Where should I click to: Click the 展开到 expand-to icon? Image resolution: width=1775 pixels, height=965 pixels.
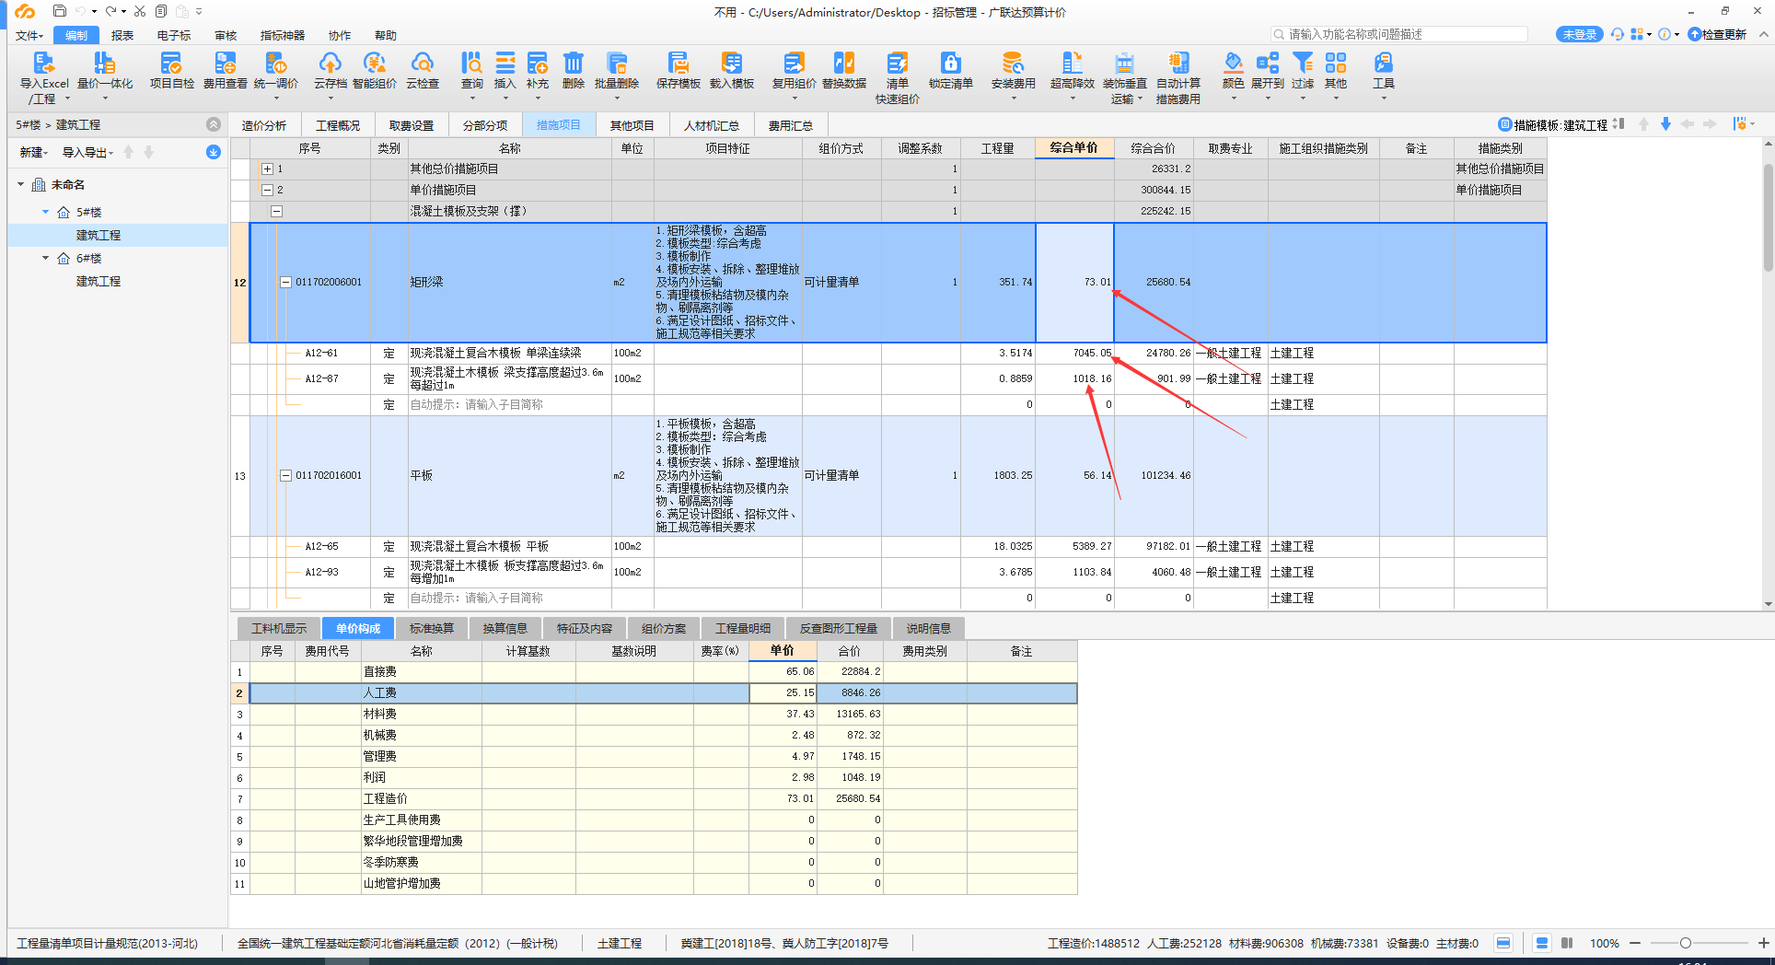[x=1268, y=64]
